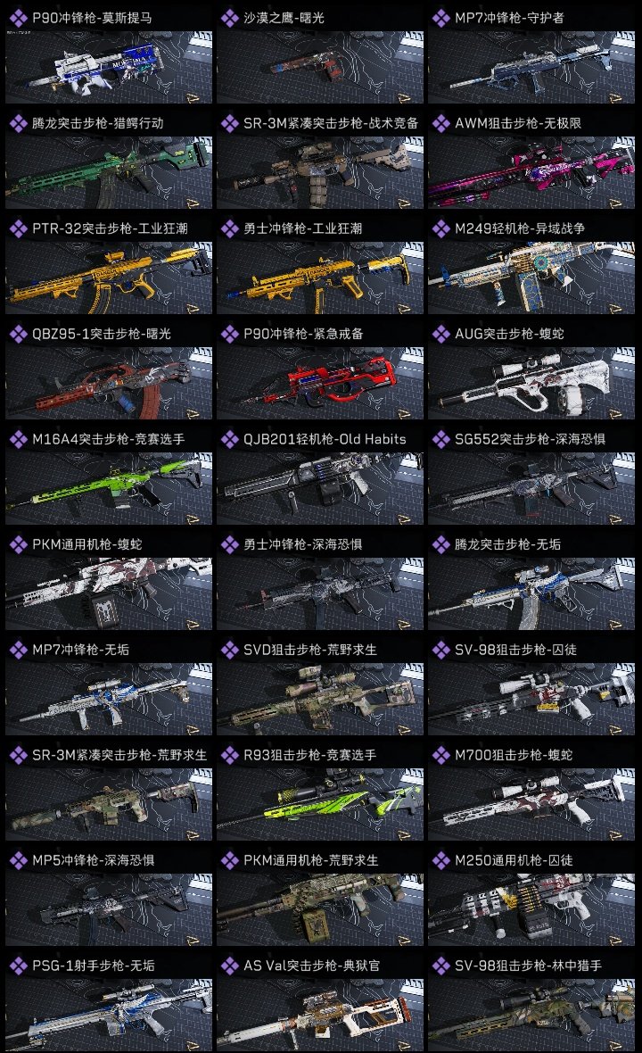This screenshot has height=1053, width=642.
Task: Click rarity icon next to PKM通用机枪-蝮蛇
Action: (18, 544)
